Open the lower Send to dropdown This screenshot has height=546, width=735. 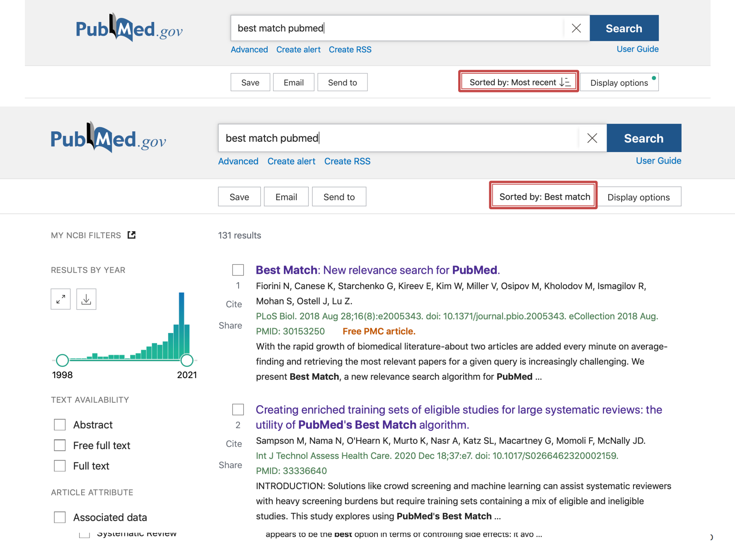(339, 197)
